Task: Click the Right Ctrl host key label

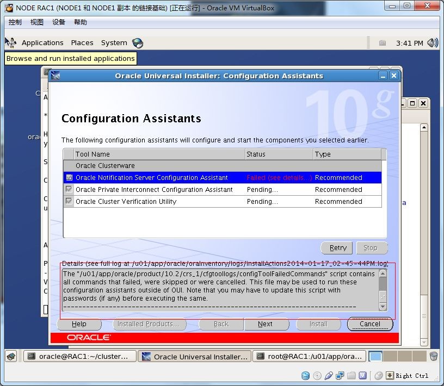Action: click(412, 376)
